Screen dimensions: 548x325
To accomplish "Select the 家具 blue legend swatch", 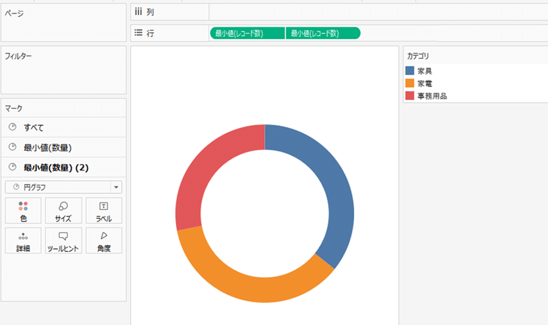I will click(x=410, y=71).
